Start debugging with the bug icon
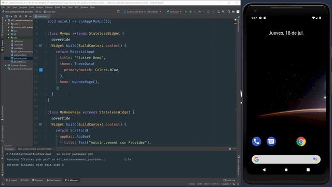 [x=190, y=11]
